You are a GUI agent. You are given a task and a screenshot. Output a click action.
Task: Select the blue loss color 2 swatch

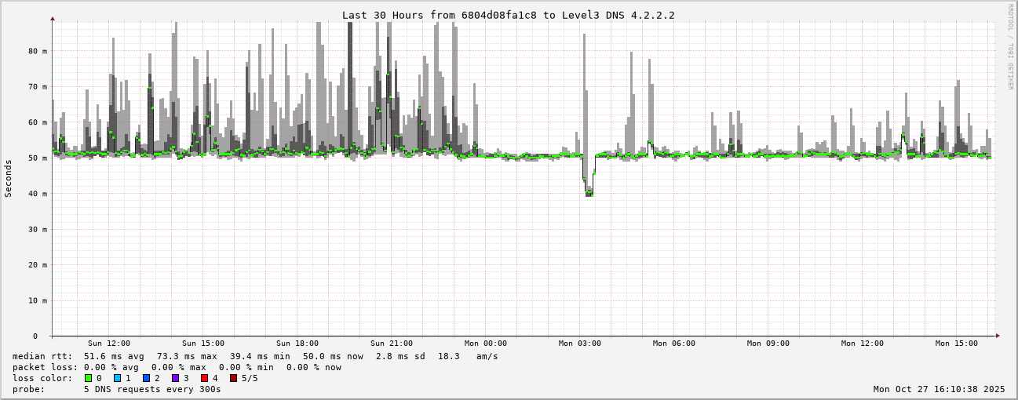tap(146, 378)
